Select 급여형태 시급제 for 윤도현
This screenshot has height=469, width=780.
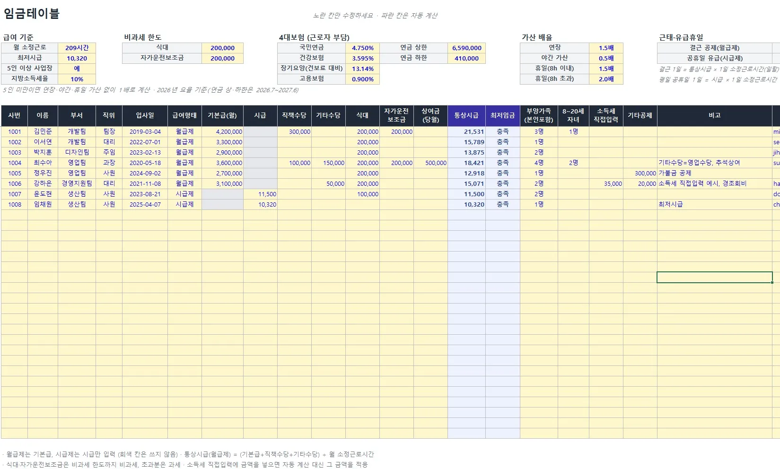tap(184, 194)
